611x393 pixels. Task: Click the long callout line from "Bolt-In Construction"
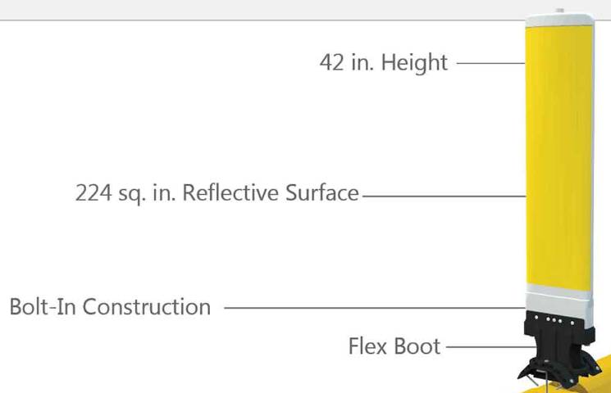pos(375,308)
